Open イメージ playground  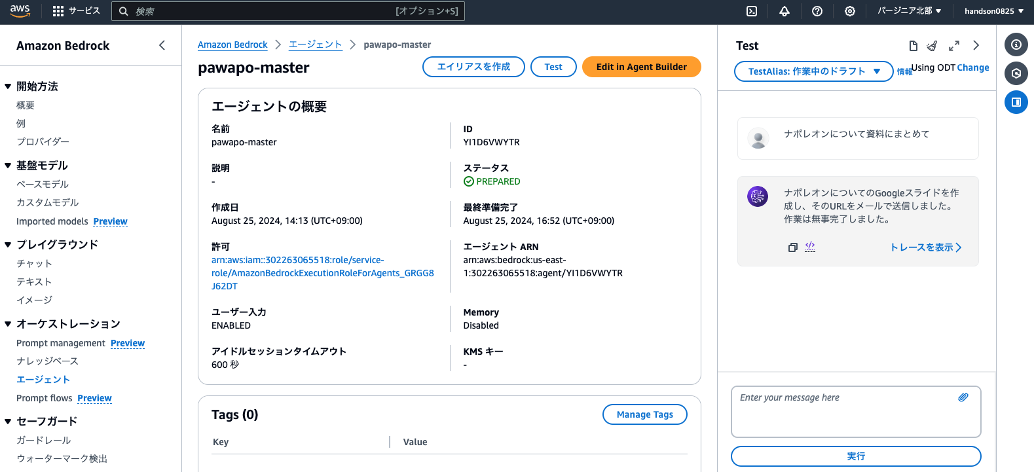click(34, 300)
